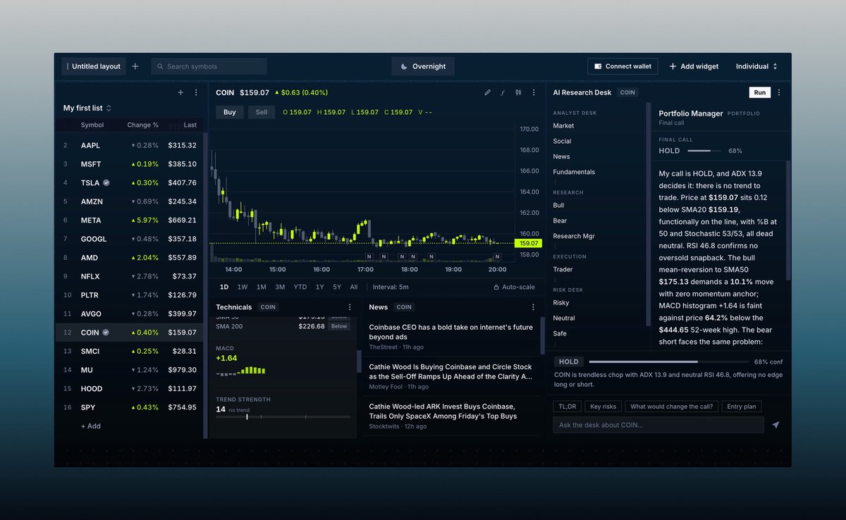
Task: Click the moon icon in the Overnight button
Action: [404, 66]
